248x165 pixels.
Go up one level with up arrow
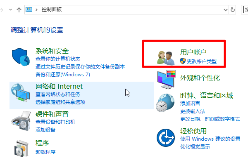tap(19, 10)
